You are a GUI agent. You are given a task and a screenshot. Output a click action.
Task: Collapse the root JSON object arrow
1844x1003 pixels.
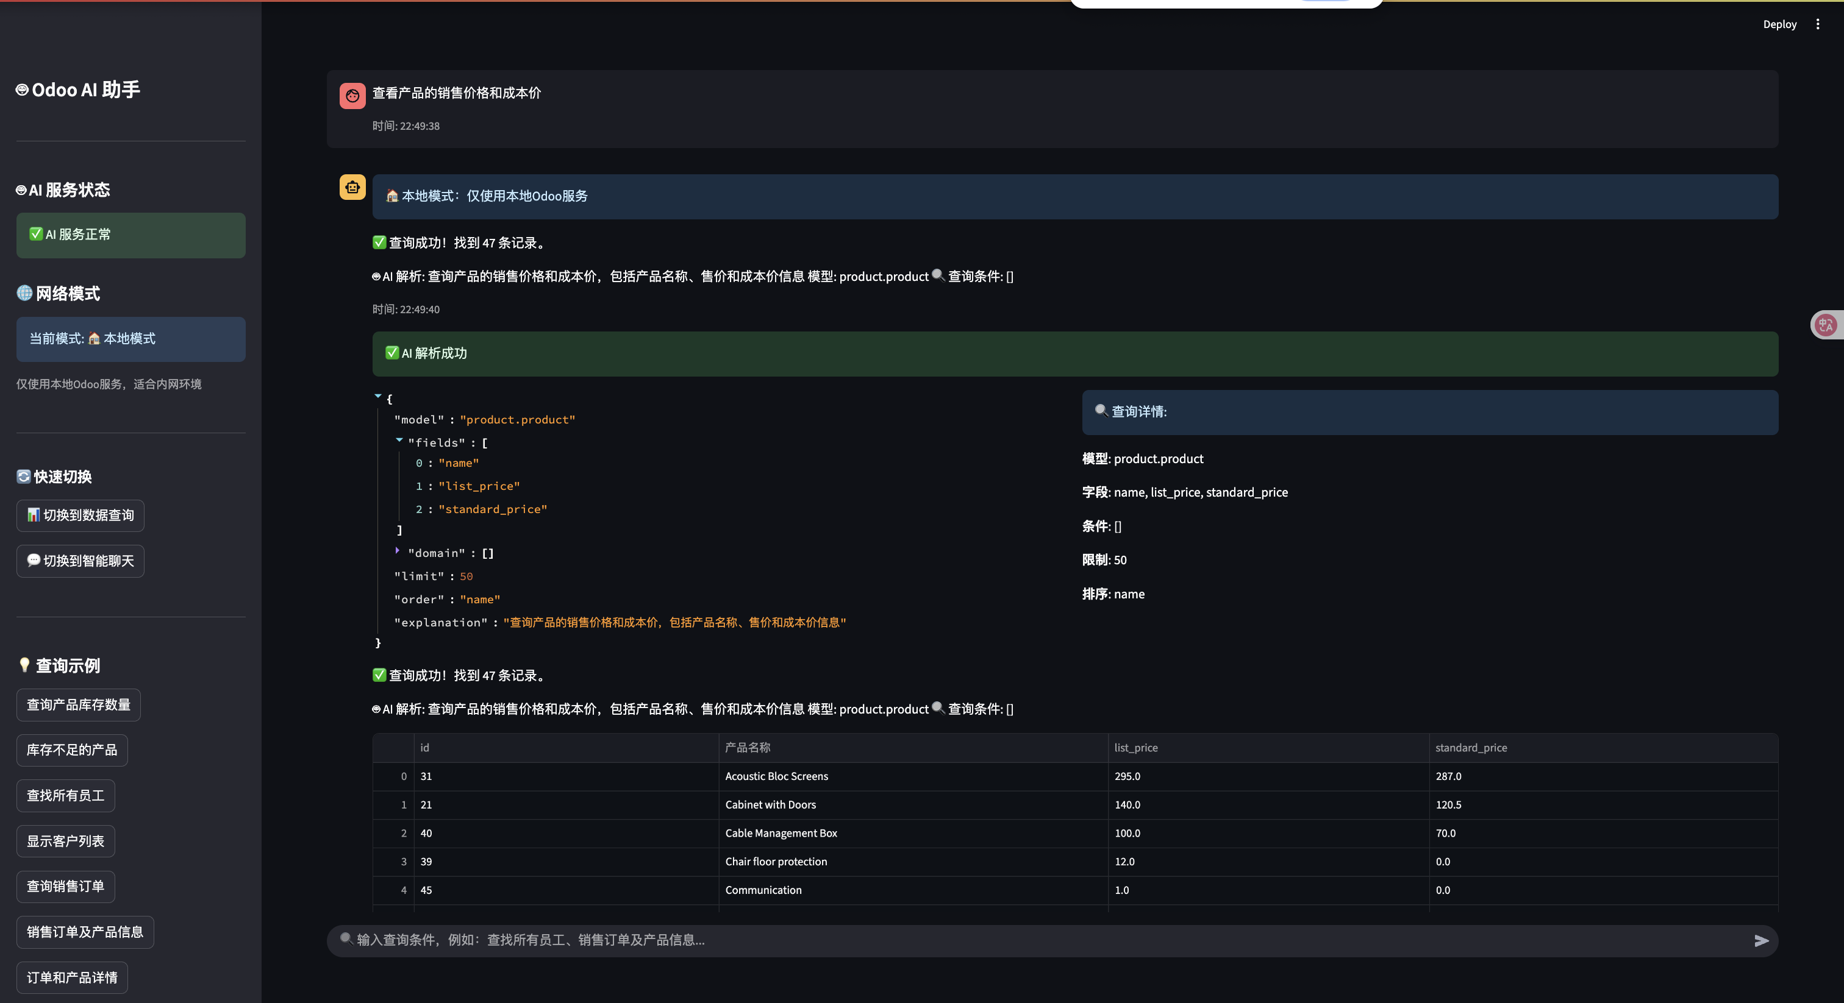point(378,395)
